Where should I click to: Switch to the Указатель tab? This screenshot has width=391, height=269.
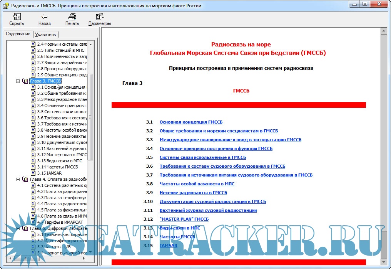pos(45,34)
